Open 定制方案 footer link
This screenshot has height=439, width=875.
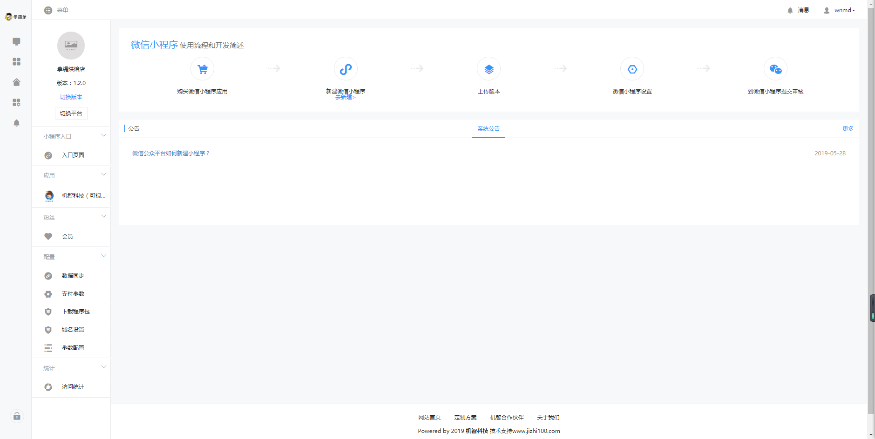465,418
